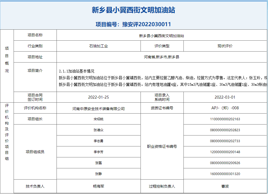Click certificate number 1100000000202163
Viewport: 268px width, 194px height.
click(225, 119)
